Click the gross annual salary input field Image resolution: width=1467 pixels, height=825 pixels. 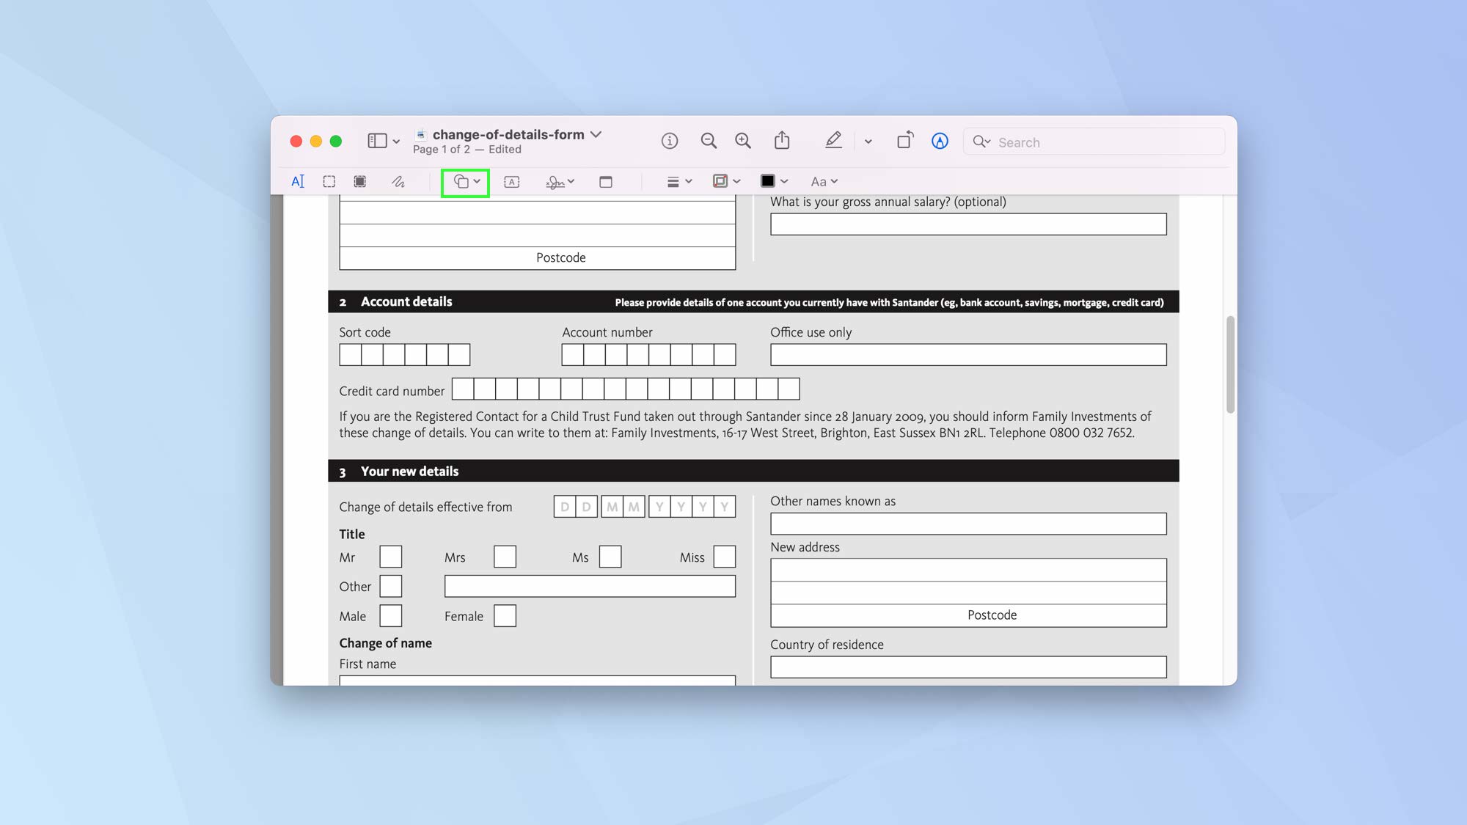pyautogui.click(x=968, y=224)
